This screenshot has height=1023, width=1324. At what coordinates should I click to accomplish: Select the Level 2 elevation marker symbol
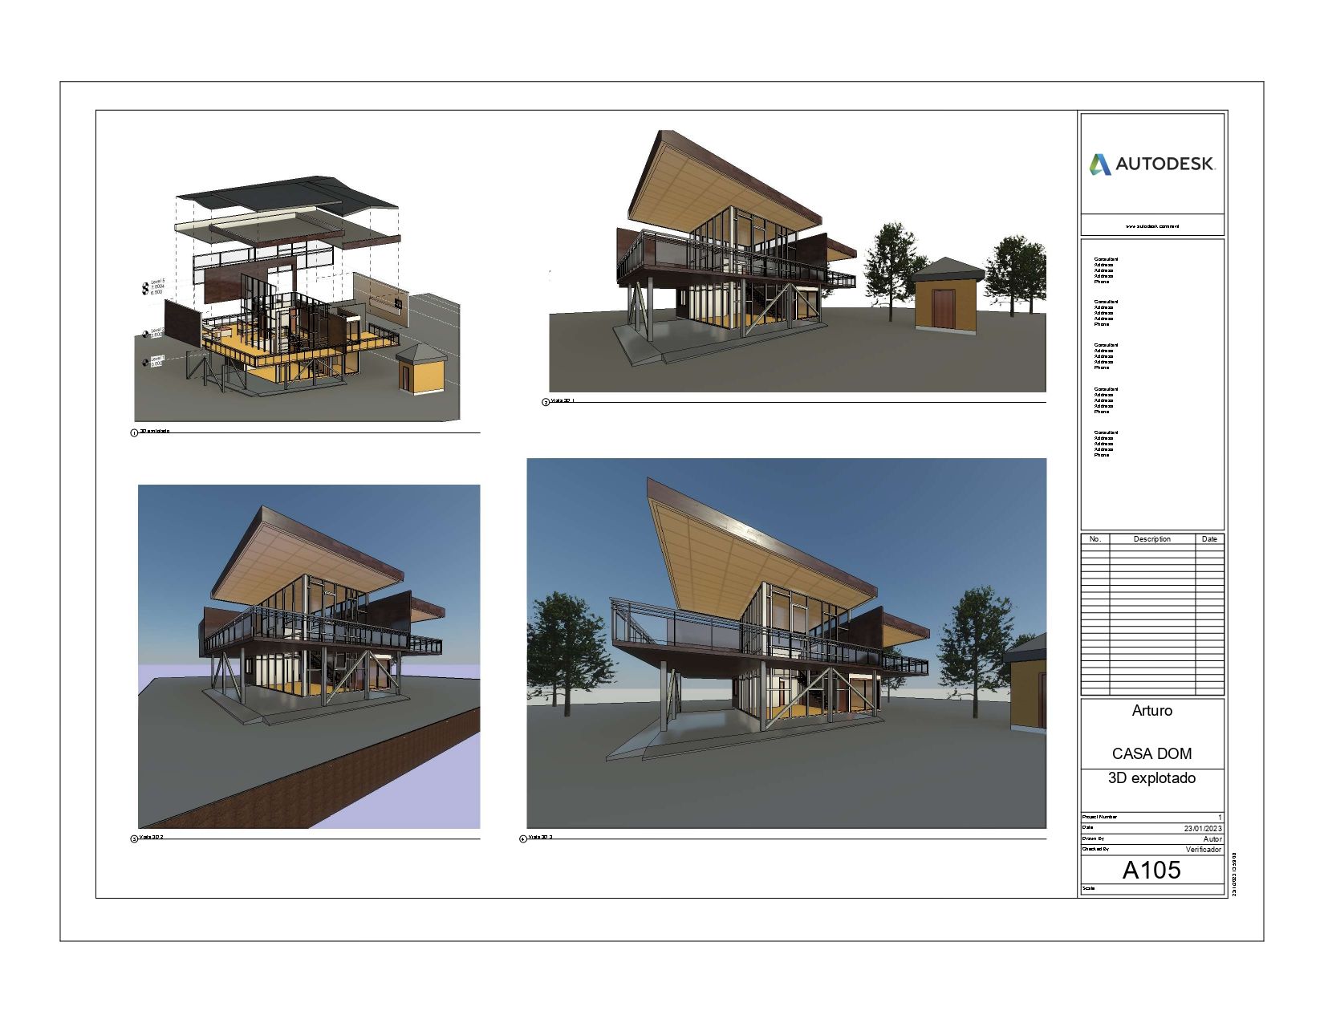point(146,333)
